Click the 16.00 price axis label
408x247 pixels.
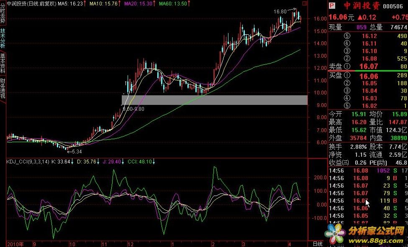(321, 19)
